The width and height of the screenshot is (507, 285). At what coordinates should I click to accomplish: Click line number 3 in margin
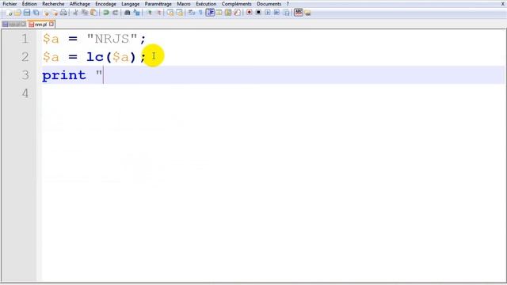[x=25, y=75]
